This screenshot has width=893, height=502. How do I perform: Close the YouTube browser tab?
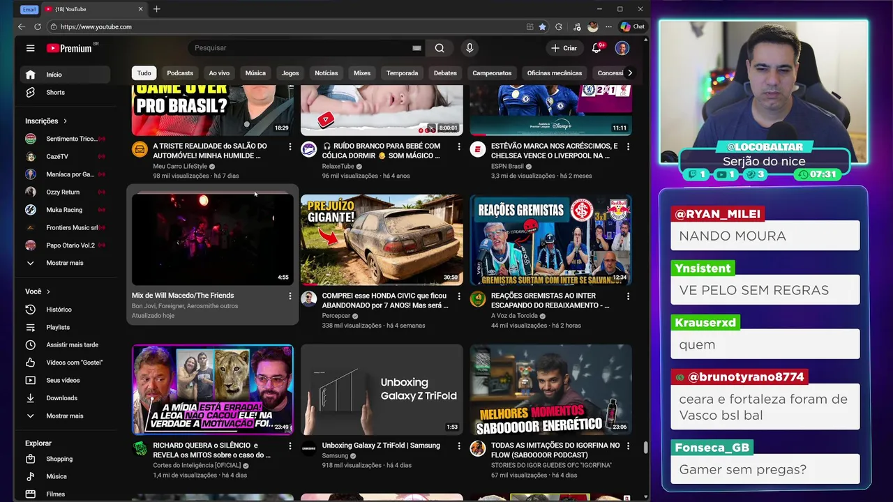coord(140,9)
